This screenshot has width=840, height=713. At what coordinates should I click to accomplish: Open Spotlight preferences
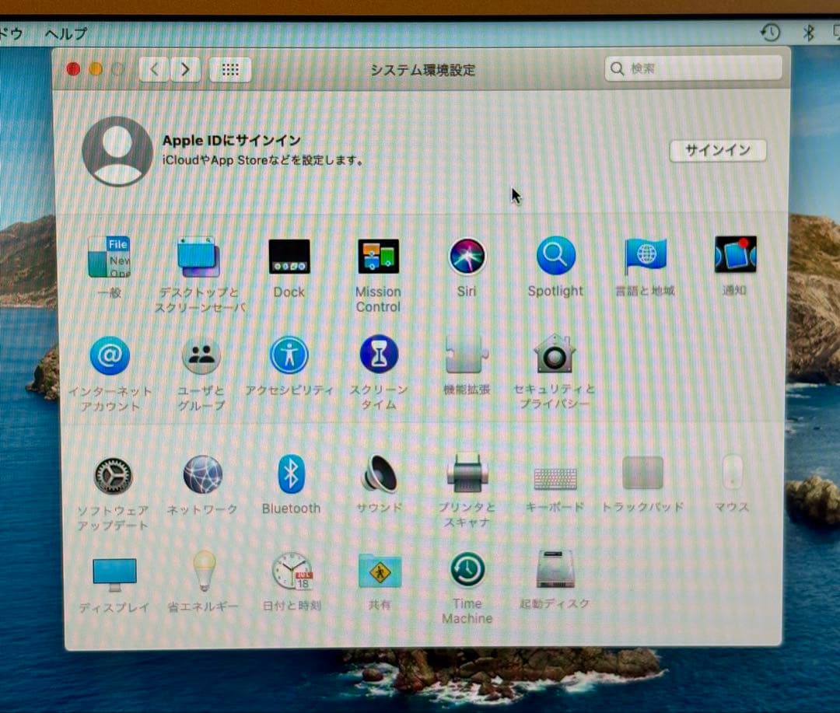pyautogui.click(x=555, y=257)
